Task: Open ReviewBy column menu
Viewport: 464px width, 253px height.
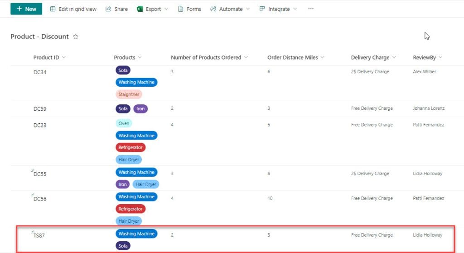Action: pyautogui.click(x=440, y=57)
